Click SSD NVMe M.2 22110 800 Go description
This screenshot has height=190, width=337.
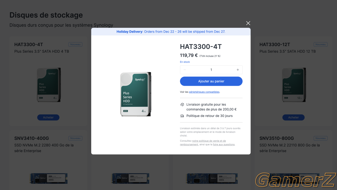tap(290, 148)
